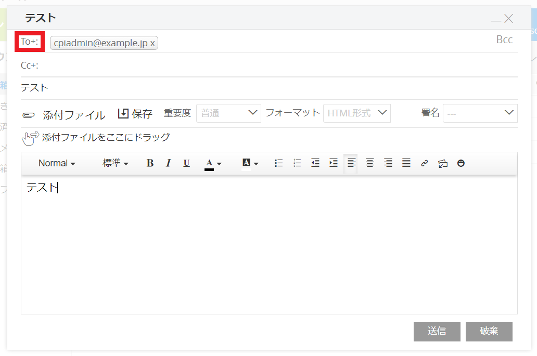Insert a numbered list
This screenshot has height=356, width=537.
pyautogui.click(x=297, y=163)
